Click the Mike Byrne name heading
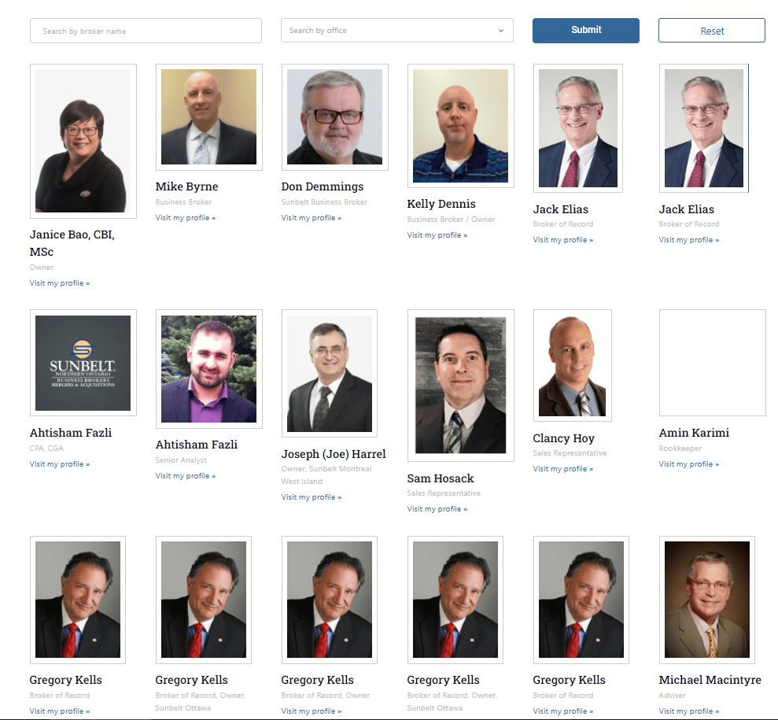778x720 pixels. pyautogui.click(x=186, y=186)
